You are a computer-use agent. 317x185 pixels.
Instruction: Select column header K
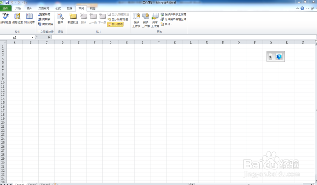coord(175,42)
